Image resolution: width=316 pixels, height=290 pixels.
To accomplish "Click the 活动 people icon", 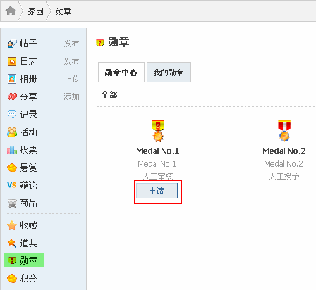I will [12, 132].
